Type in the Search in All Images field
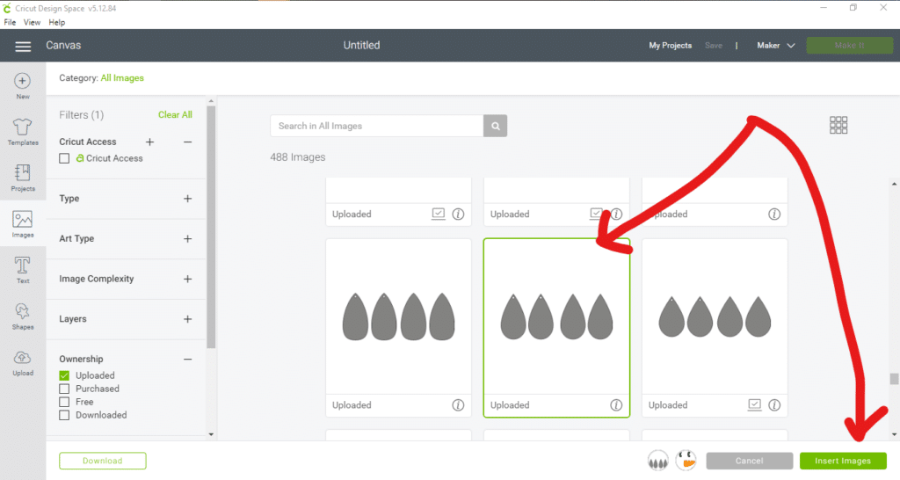Image resolution: width=900 pixels, height=480 pixels. tap(376, 126)
